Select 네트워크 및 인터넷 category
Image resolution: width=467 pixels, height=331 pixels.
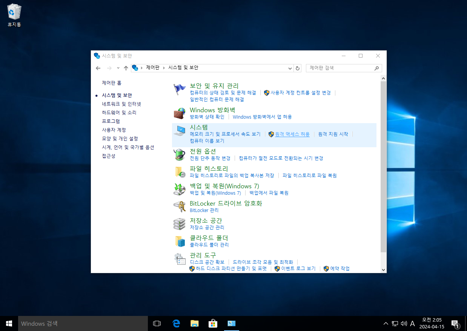[121, 104]
